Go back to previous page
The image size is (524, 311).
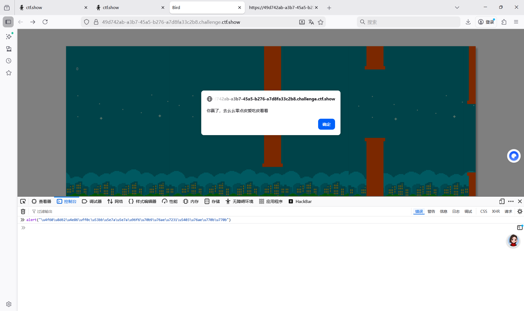pos(20,22)
